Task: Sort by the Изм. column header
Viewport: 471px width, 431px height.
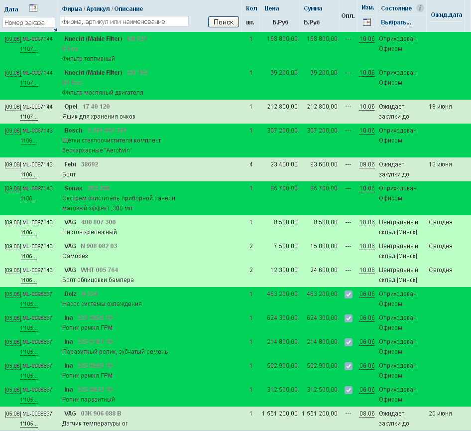Action: (x=367, y=7)
